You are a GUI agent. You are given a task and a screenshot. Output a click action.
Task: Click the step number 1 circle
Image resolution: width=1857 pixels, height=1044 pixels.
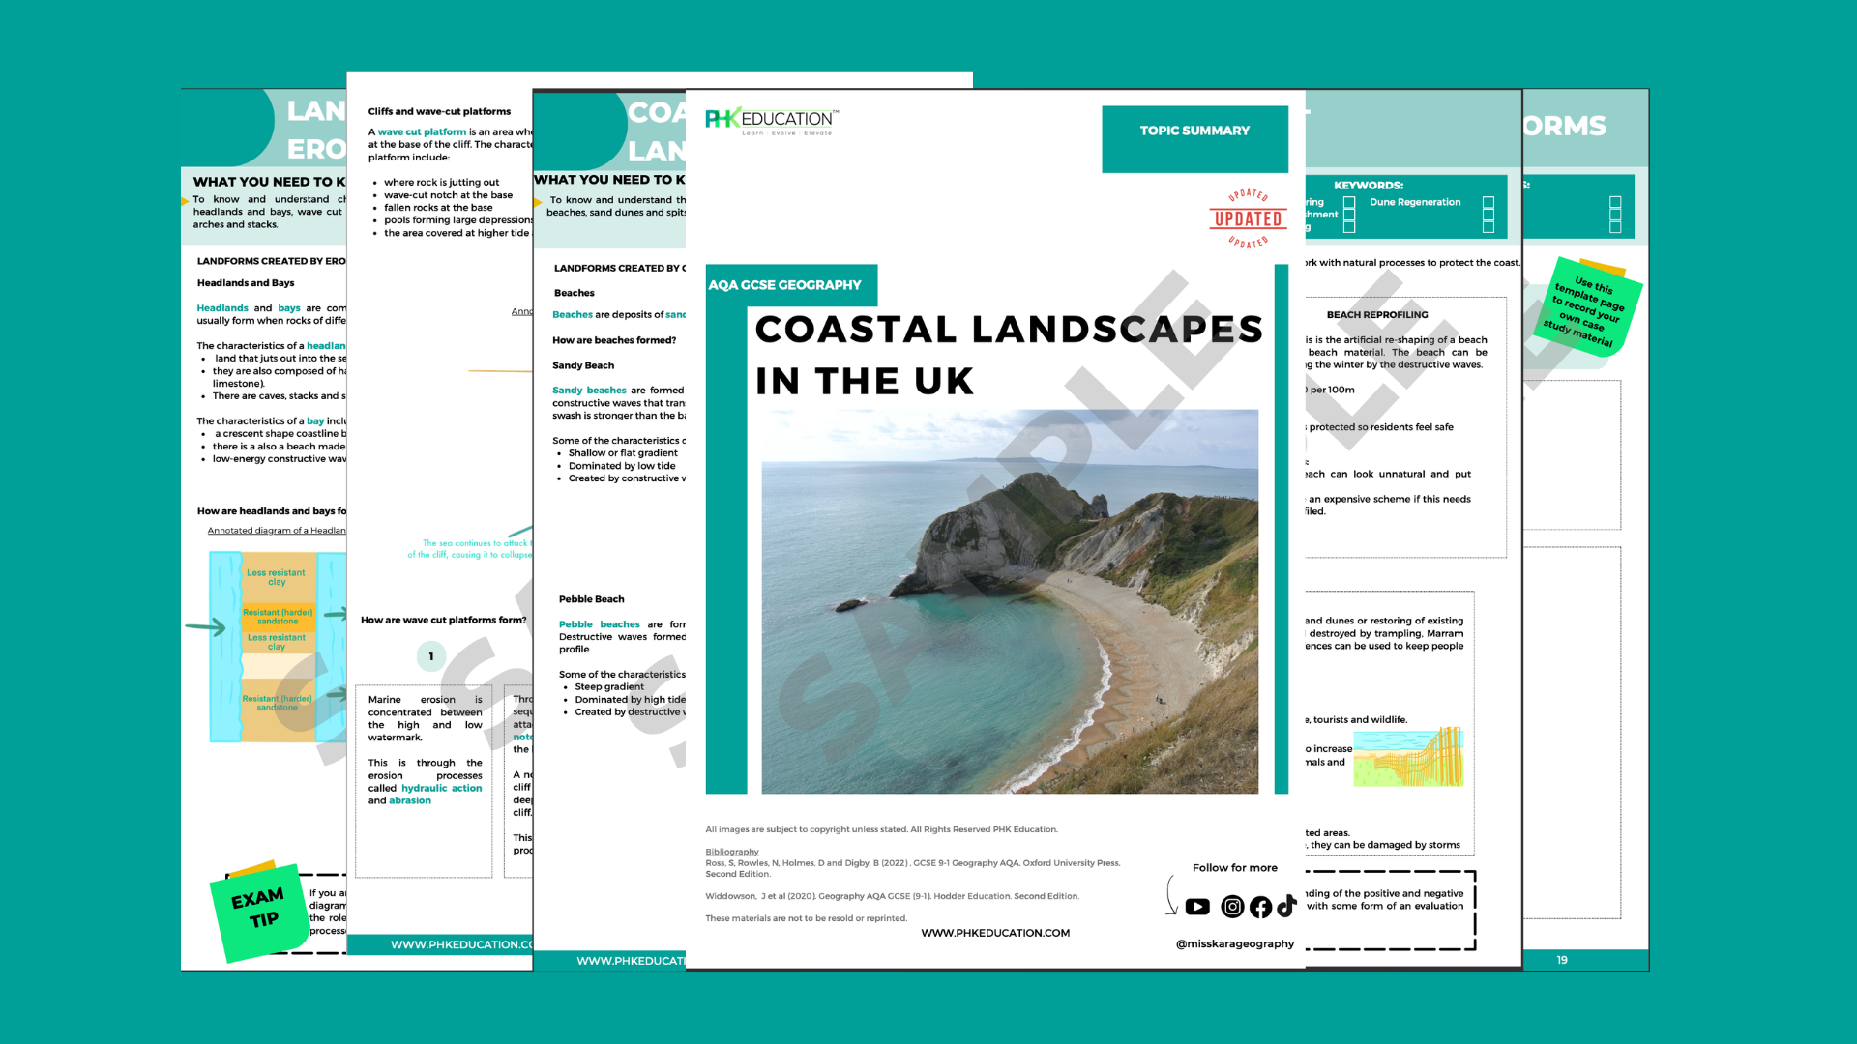(431, 656)
